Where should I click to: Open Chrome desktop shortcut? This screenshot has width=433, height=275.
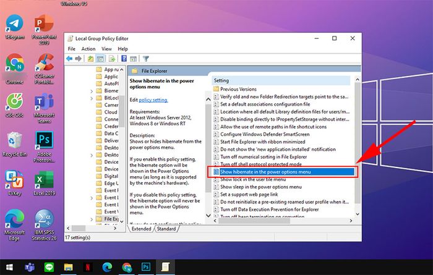click(x=15, y=69)
